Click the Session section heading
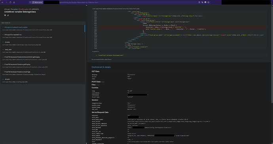Image resolution: width=273 pixels, height=144 pixels. coord(95,100)
